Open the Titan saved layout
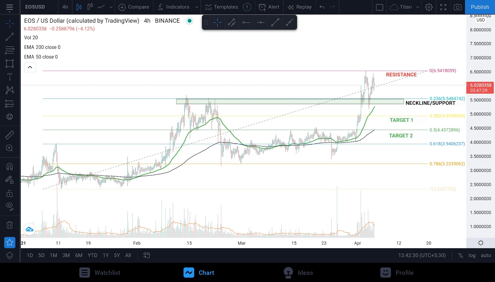495x282 pixels. pyautogui.click(x=401, y=7)
